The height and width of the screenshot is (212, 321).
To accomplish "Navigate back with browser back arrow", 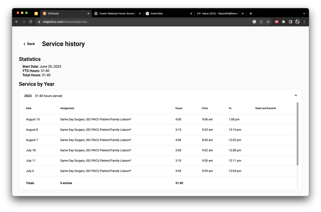I will point(17,22).
